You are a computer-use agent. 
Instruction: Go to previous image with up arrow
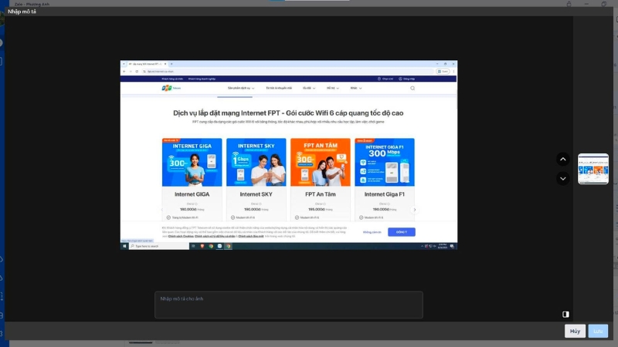tap(563, 160)
